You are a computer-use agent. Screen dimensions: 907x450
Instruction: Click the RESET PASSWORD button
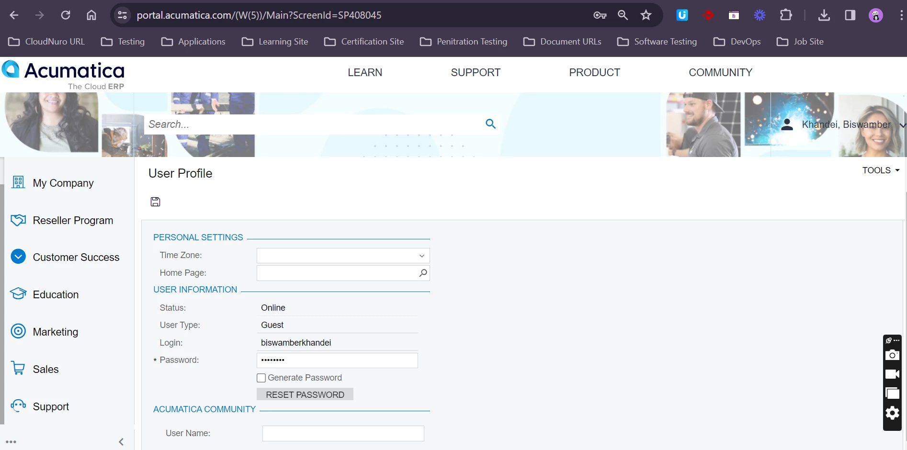pos(305,394)
